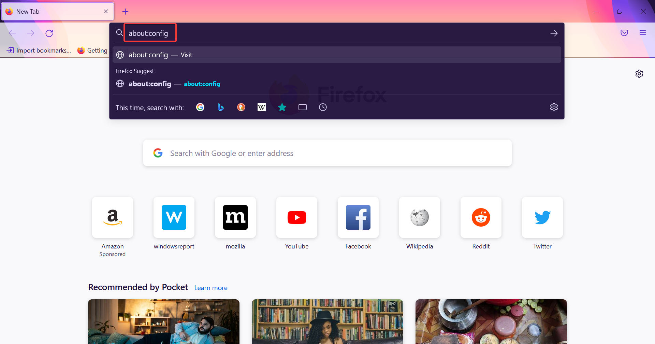Reload the current page

tap(49, 33)
